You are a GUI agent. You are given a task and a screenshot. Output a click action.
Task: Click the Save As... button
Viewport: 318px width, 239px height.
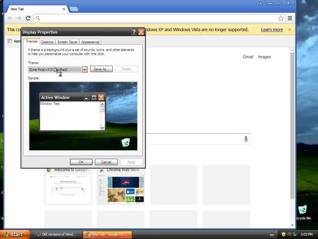102,69
